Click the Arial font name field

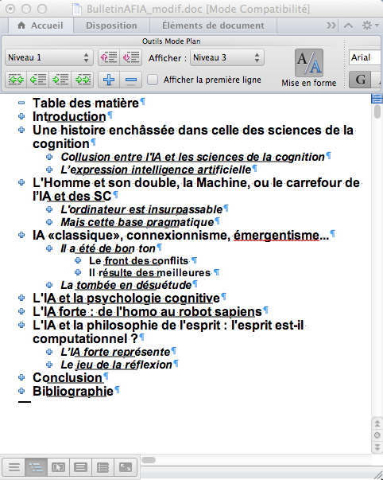point(366,57)
